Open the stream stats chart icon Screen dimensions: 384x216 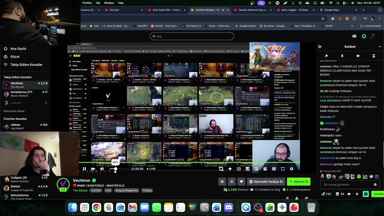pyautogui.click(x=247, y=169)
